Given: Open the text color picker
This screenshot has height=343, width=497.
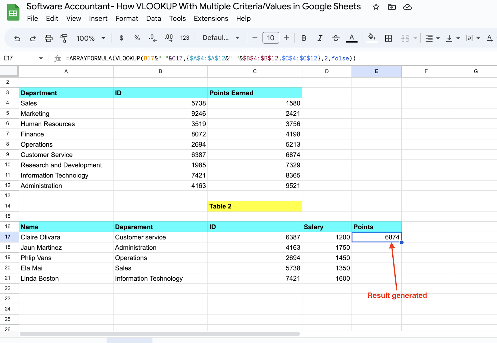Looking at the screenshot, I should click(x=352, y=38).
